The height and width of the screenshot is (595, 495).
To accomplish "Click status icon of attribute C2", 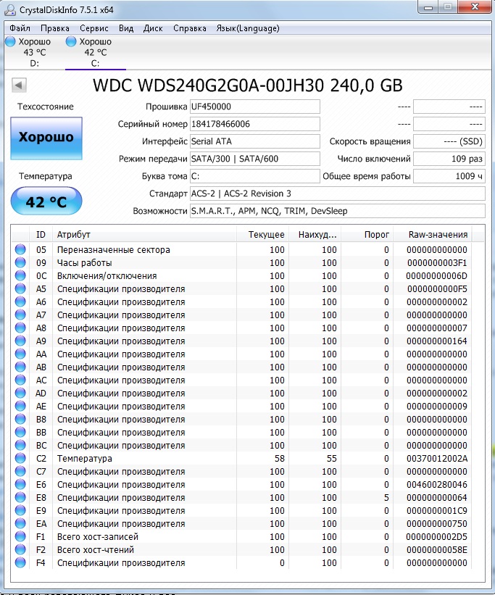I will pos(20,458).
